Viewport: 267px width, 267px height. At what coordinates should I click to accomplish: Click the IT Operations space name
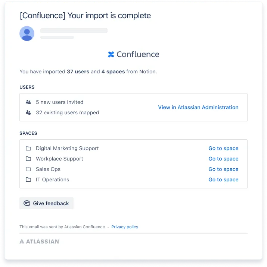click(52, 179)
